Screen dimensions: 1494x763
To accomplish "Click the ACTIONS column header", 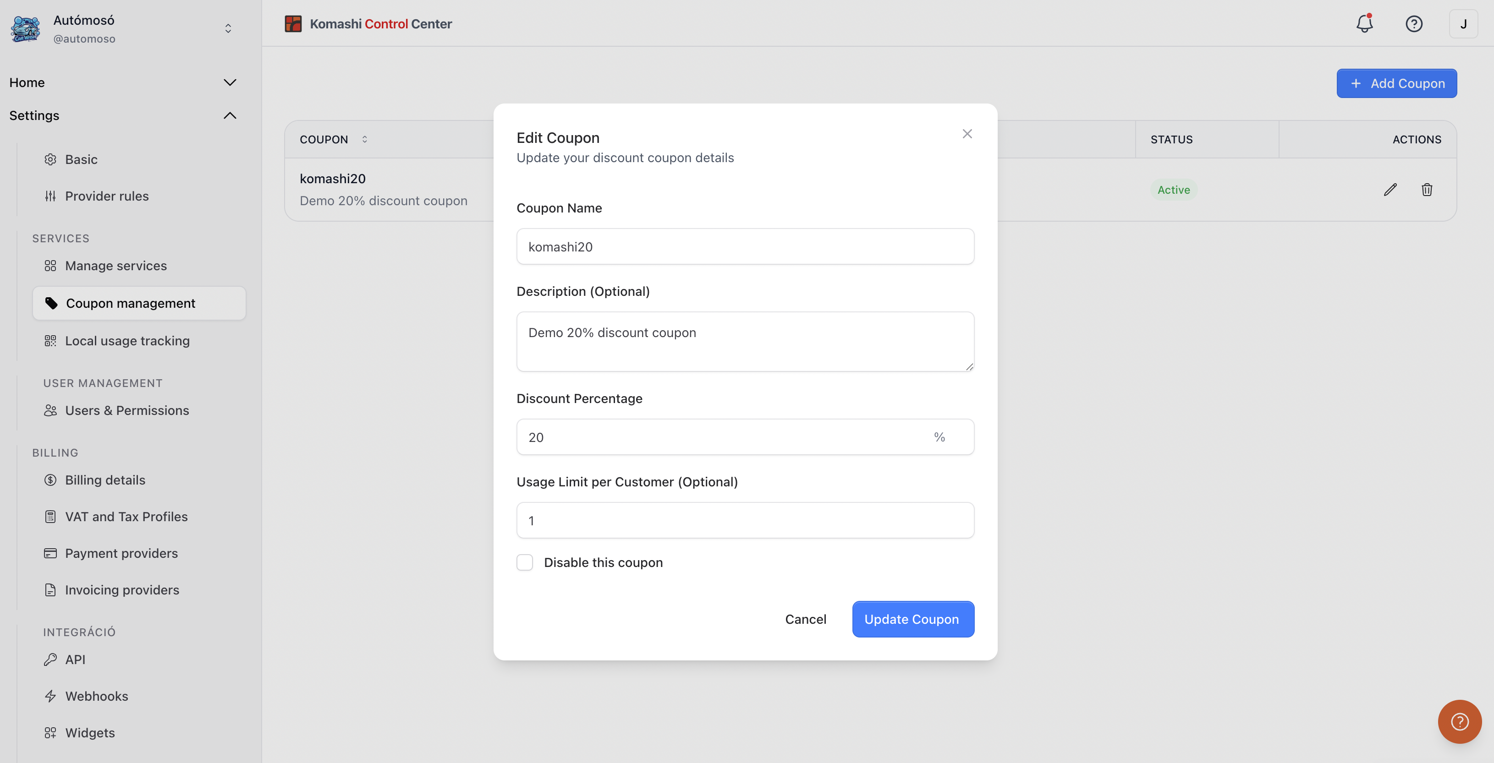I will [x=1416, y=139].
